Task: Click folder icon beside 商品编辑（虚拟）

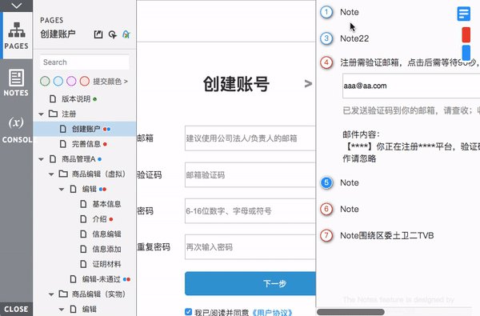Action: tap(63, 174)
